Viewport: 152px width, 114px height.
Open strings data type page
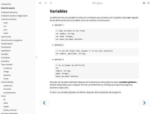(x=6, y=72)
